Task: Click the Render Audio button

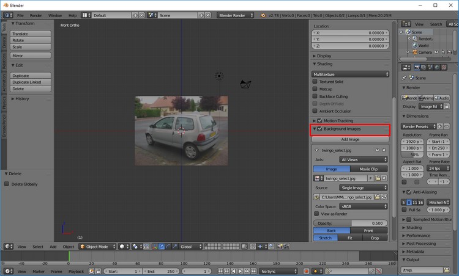Action: pos(442,98)
